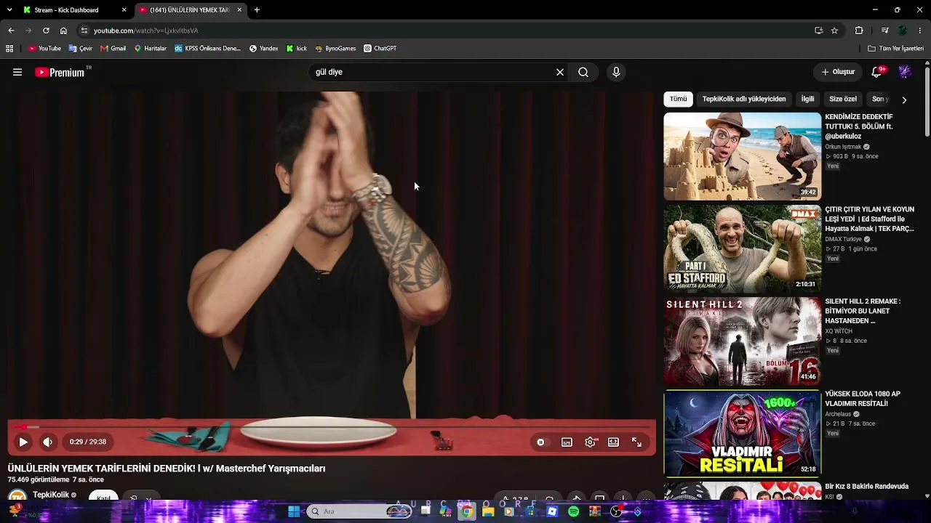
Task: Open Spotify from the taskbar
Action: pos(573,511)
